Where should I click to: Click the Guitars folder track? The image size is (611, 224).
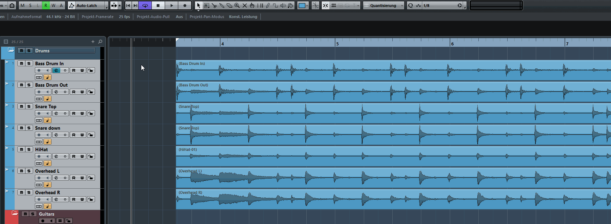(x=47, y=214)
